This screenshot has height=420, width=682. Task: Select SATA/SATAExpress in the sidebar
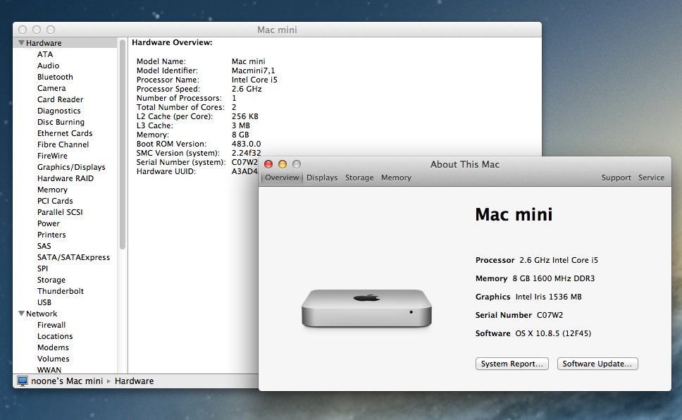[x=73, y=258]
